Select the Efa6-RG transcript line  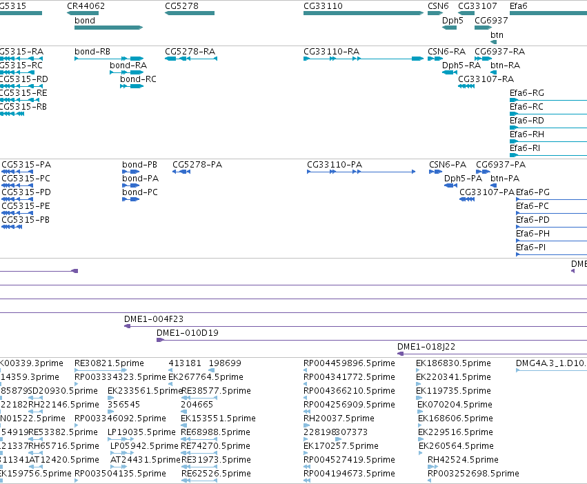548,100
